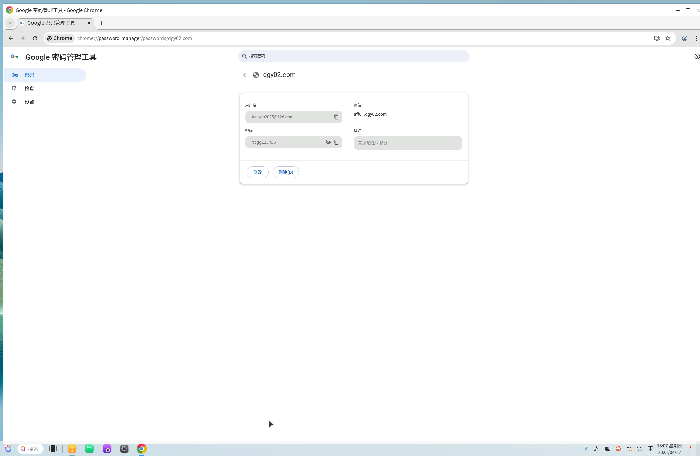Open a new tab with plus button
The image size is (700, 456).
pos(101,23)
